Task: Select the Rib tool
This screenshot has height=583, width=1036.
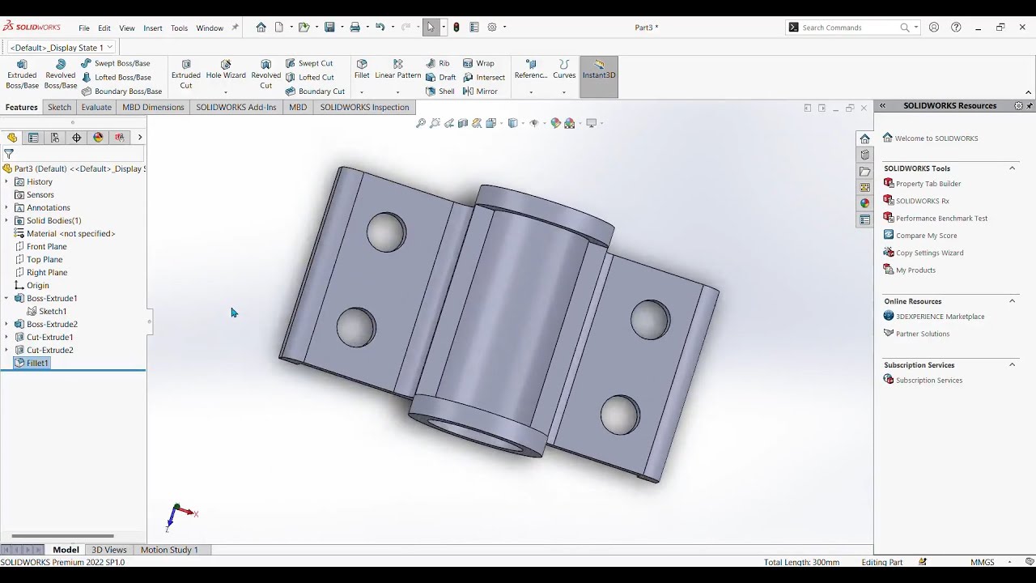Action: (x=438, y=63)
